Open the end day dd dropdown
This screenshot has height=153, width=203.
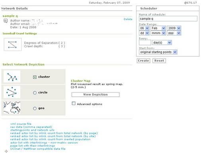pyautogui.click(x=144, y=33)
